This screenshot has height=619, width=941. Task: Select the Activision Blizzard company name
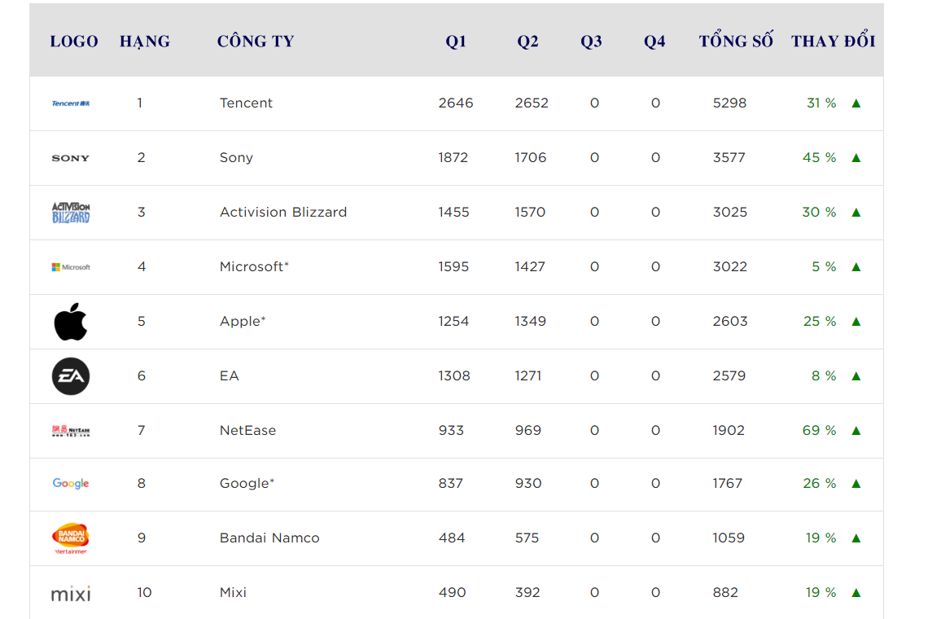click(283, 212)
